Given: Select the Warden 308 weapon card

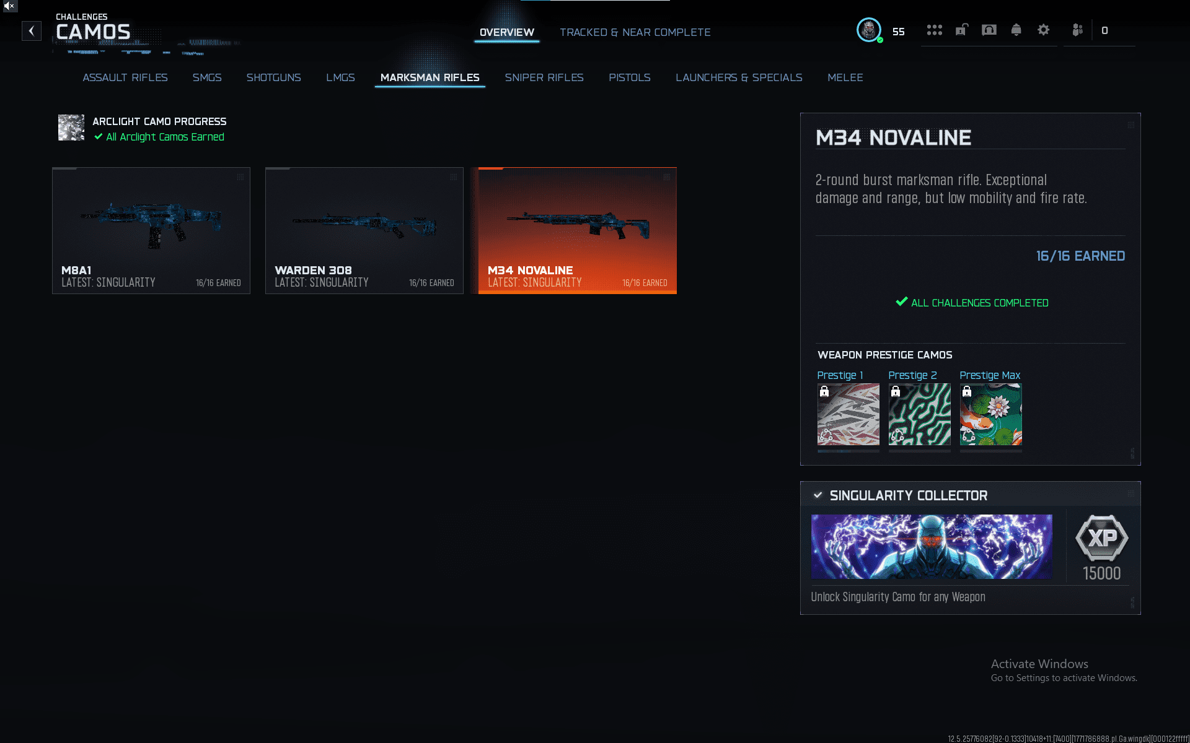Looking at the screenshot, I should [364, 230].
